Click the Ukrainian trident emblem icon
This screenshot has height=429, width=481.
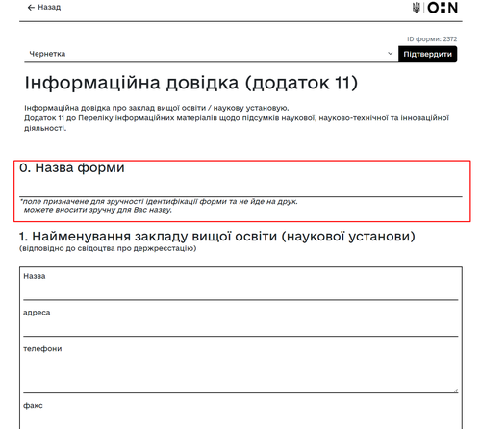coord(417,8)
